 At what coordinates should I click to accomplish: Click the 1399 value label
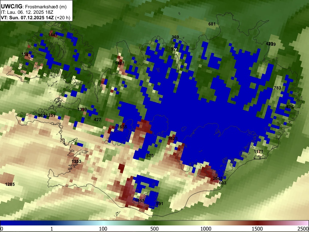pos(82,109)
